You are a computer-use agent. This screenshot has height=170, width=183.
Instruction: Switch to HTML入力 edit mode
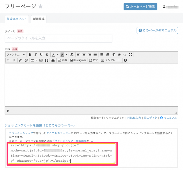tap(134, 118)
